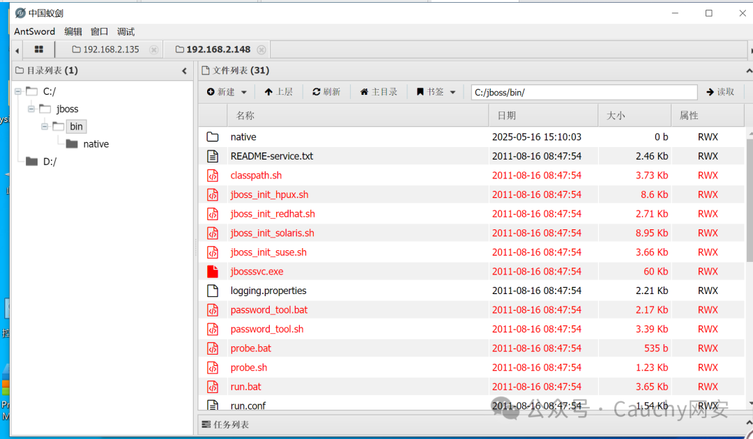The image size is (753, 439).
Task: Expand the 任务列表 task list panel
Action: pos(749,423)
